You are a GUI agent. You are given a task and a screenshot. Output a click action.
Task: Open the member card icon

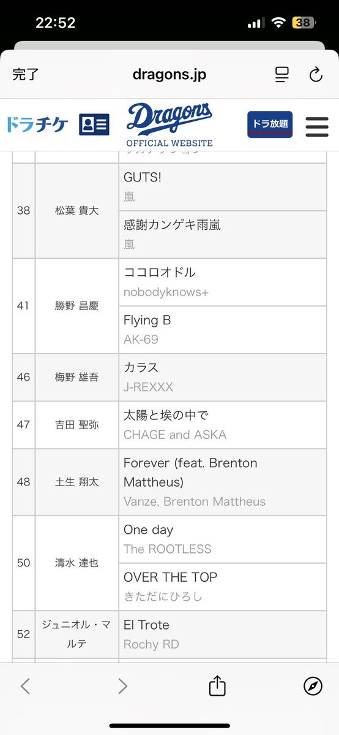pyautogui.click(x=94, y=124)
